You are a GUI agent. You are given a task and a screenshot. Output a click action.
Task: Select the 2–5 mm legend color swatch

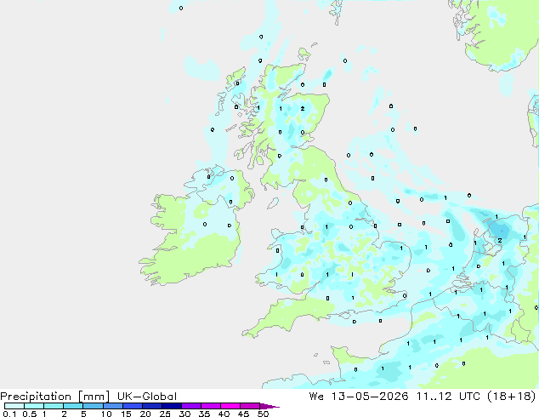(73, 406)
